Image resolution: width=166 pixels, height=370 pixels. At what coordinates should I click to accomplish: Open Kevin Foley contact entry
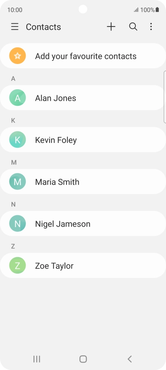coord(83,140)
